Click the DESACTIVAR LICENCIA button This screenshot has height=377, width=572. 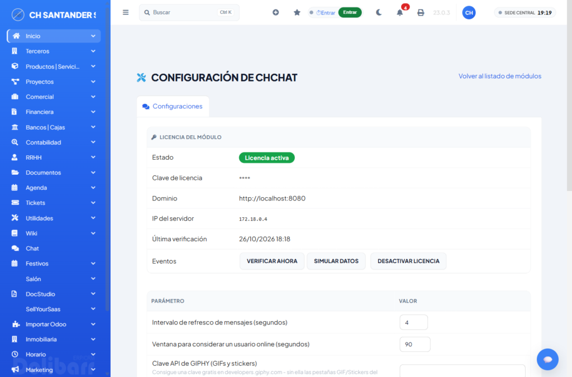(408, 261)
